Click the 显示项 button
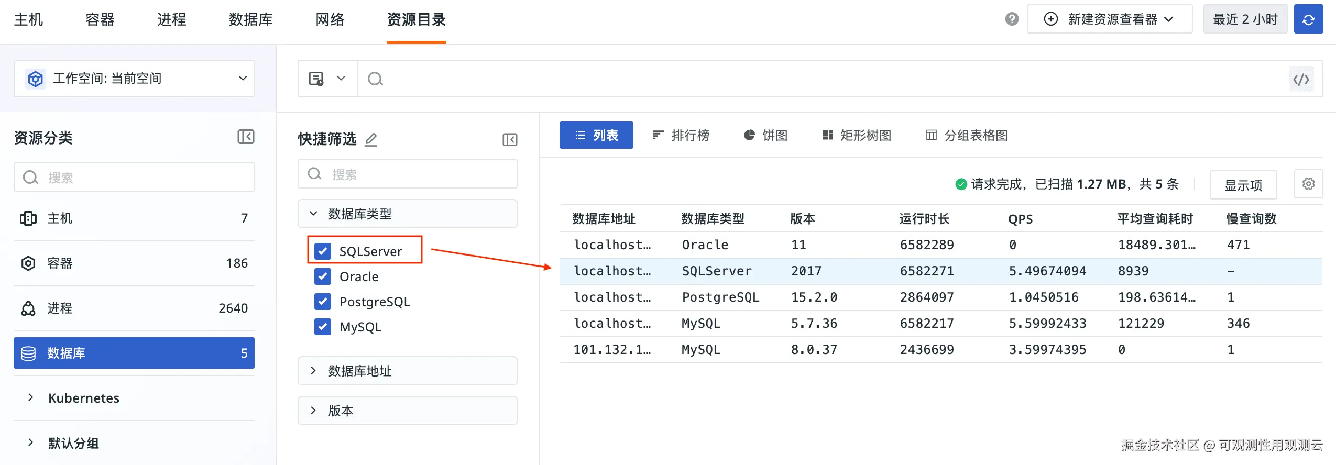This screenshot has width=1336, height=465. (x=1243, y=184)
